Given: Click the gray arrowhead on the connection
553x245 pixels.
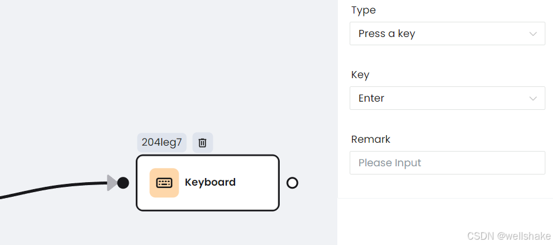Looking at the screenshot, I should click(x=112, y=183).
